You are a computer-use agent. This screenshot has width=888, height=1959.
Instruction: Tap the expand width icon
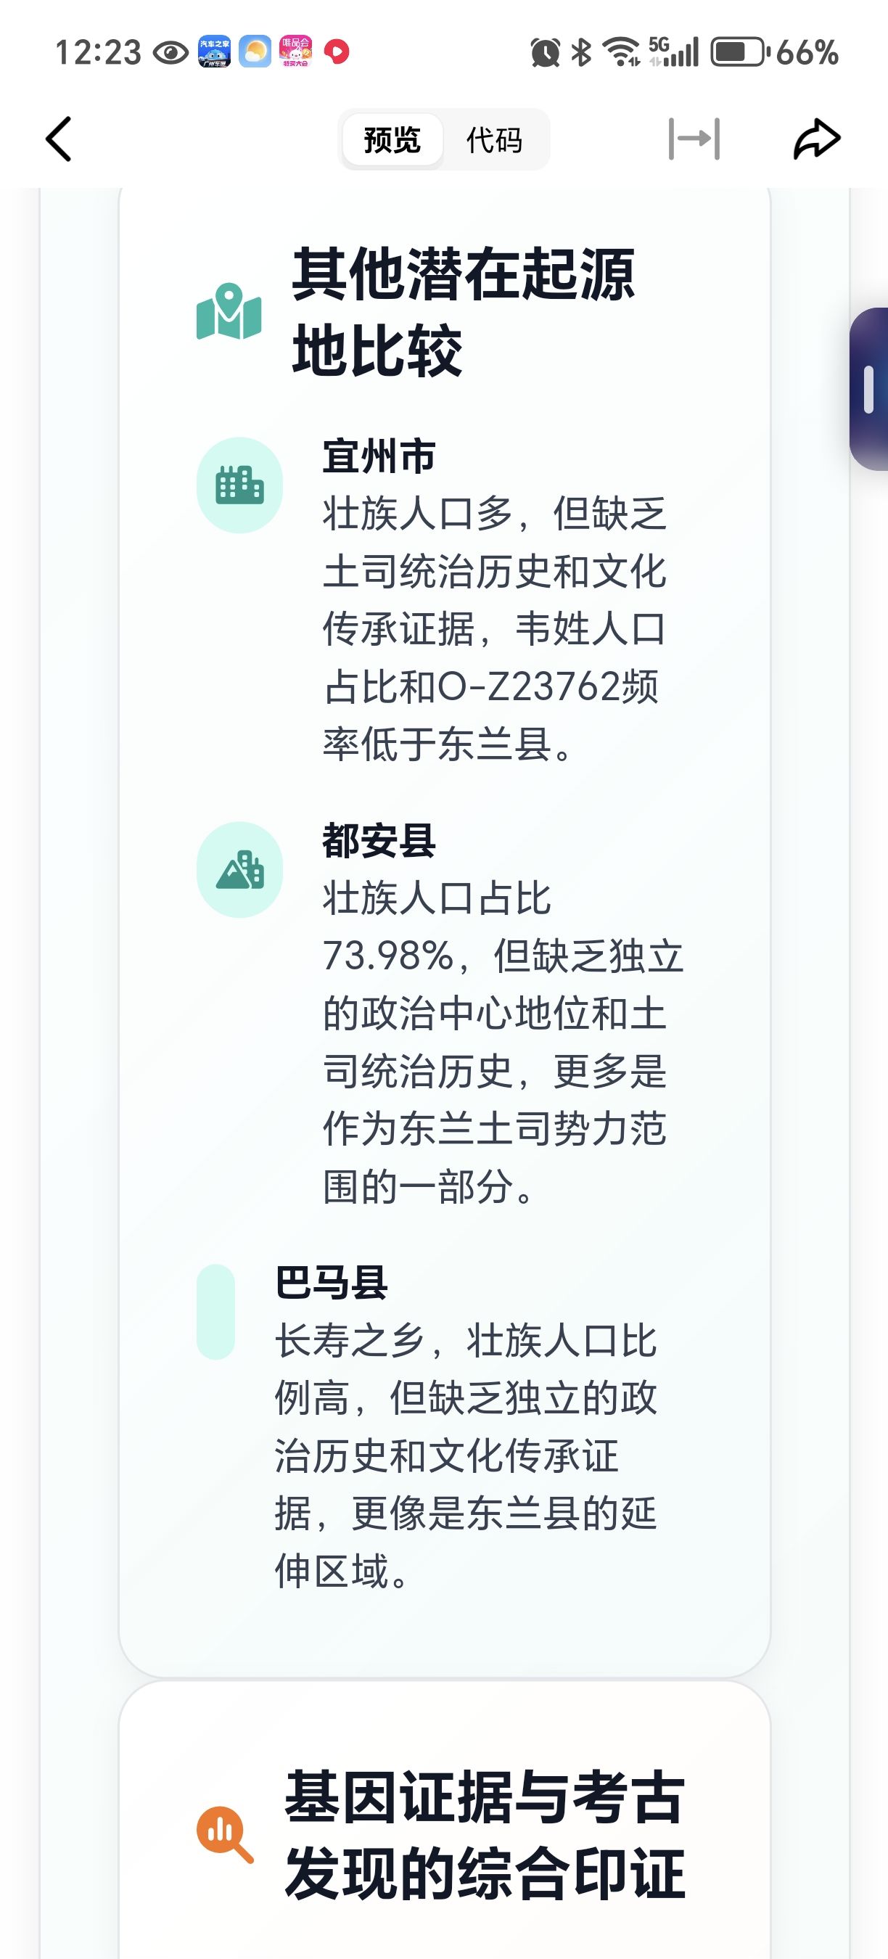click(x=694, y=139)
